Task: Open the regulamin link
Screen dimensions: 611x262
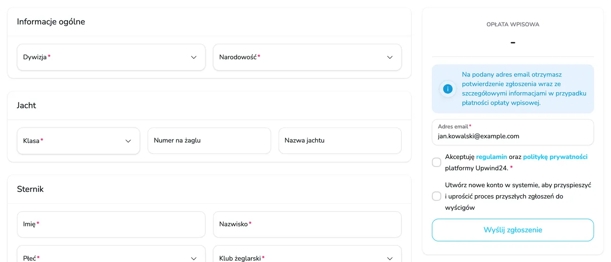Action: click(x=492, y=157)
